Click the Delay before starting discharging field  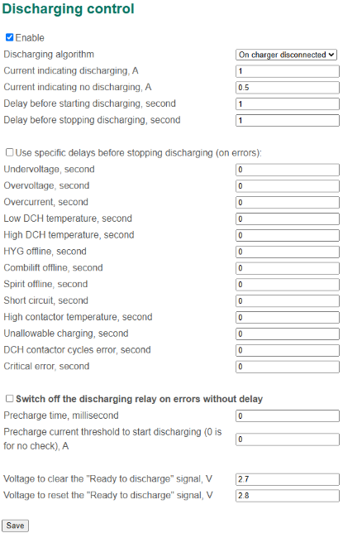(288, 104)
